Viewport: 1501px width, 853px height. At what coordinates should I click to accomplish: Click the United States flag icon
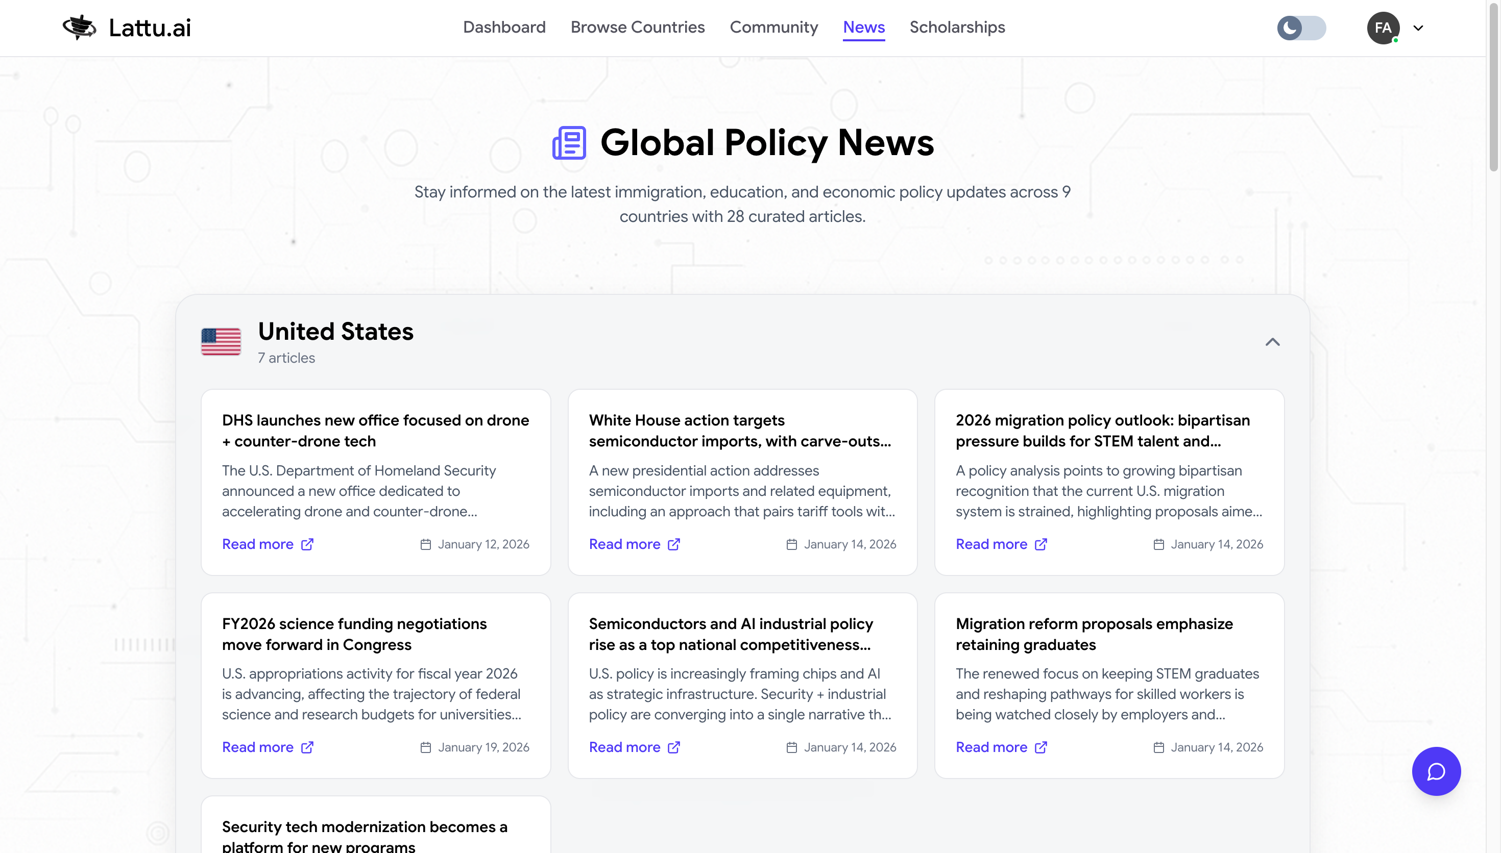click(221, 341)
